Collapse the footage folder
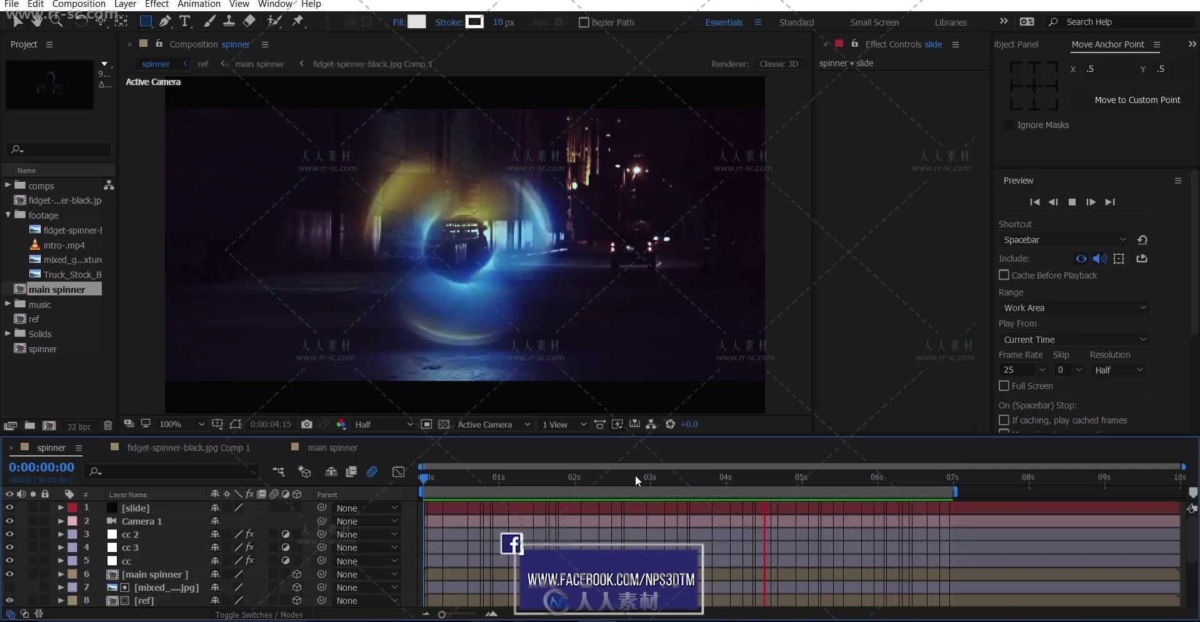This screenshot has height=622, width=1200. tap(7, 215)
